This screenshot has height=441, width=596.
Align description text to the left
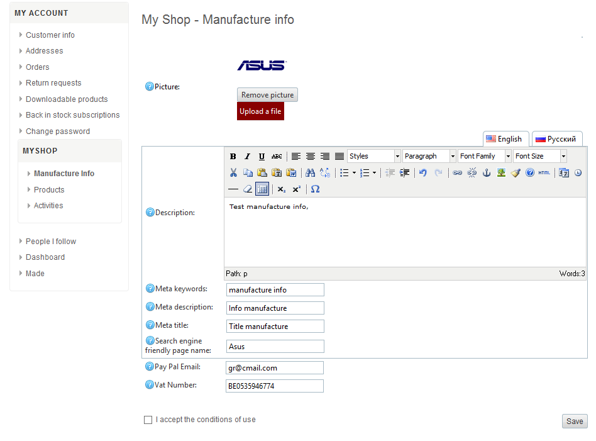click(x=295, y=157)
